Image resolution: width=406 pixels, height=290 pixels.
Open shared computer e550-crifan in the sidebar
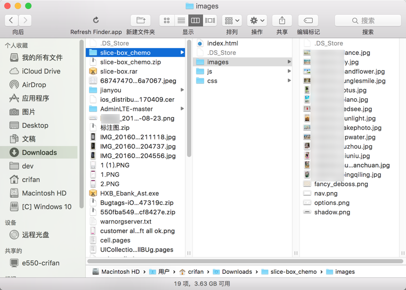coord(39,263)
